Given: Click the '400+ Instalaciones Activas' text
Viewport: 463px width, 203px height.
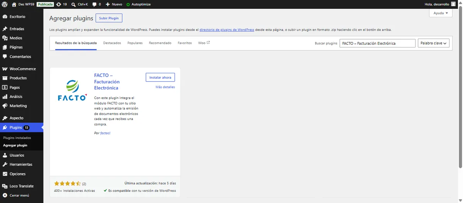Looking at the screenshot, I should pos(74,191).
